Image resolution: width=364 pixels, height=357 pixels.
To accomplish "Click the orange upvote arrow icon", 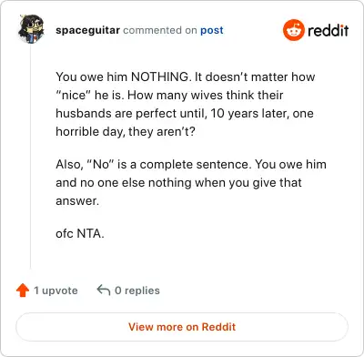I will coord(23,291).
